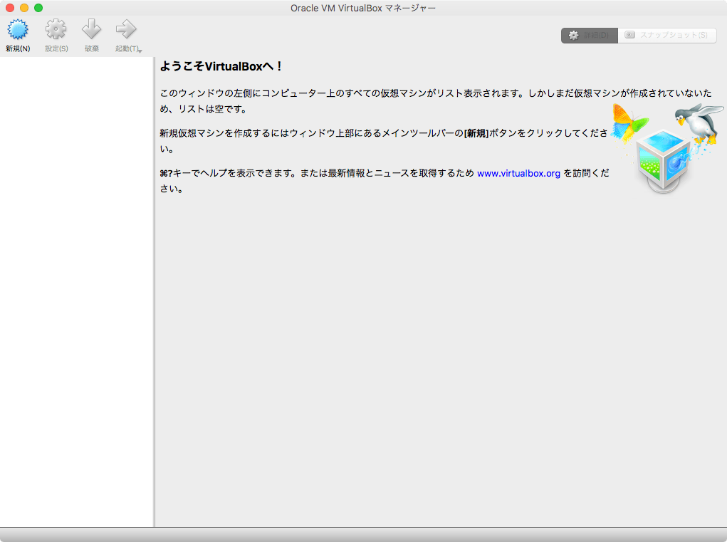Switch to the スナップショット(S) snapshots view

pos(667,35)
